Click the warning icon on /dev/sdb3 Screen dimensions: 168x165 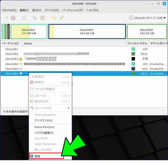click(21, 59)
